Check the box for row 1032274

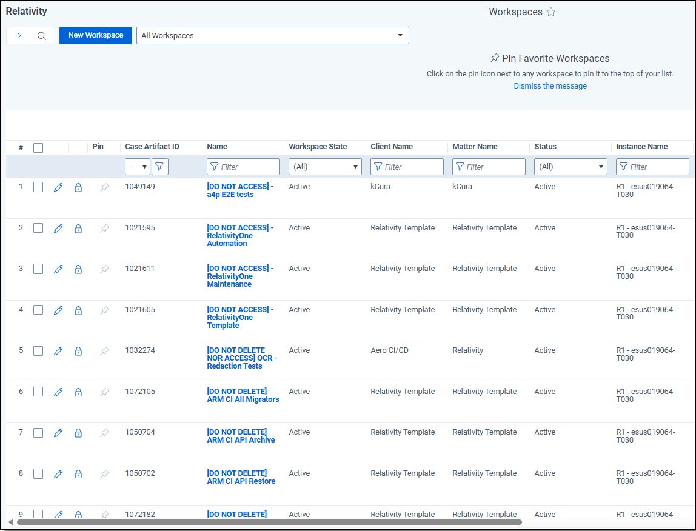(38, 351)
